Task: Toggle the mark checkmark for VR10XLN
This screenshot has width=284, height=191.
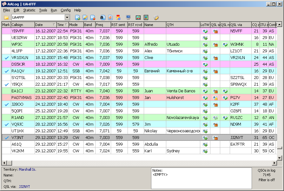Action: pyautogui.click(x=6, y=58)
